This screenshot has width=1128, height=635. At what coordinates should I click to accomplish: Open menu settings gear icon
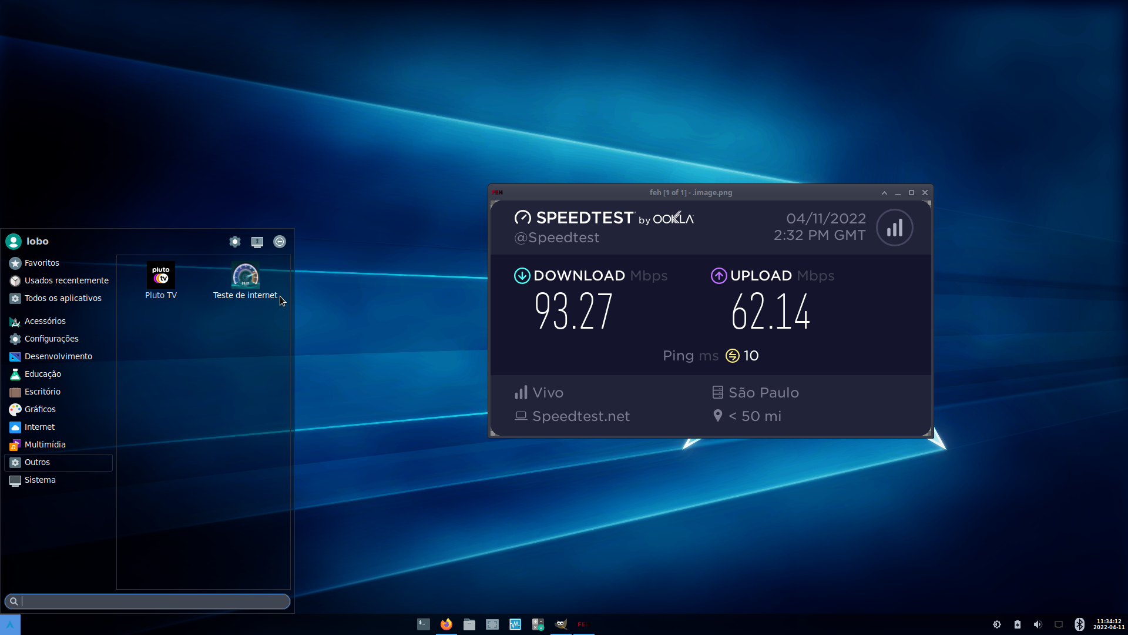(x=235, y=242)
